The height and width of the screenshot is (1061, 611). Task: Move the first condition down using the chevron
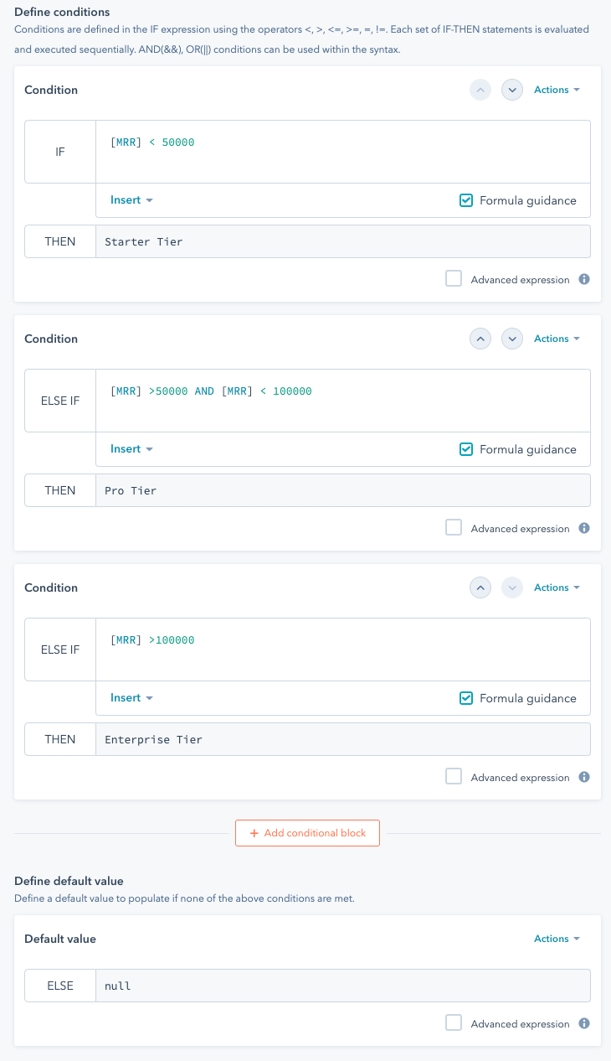[x=511, y=90]
